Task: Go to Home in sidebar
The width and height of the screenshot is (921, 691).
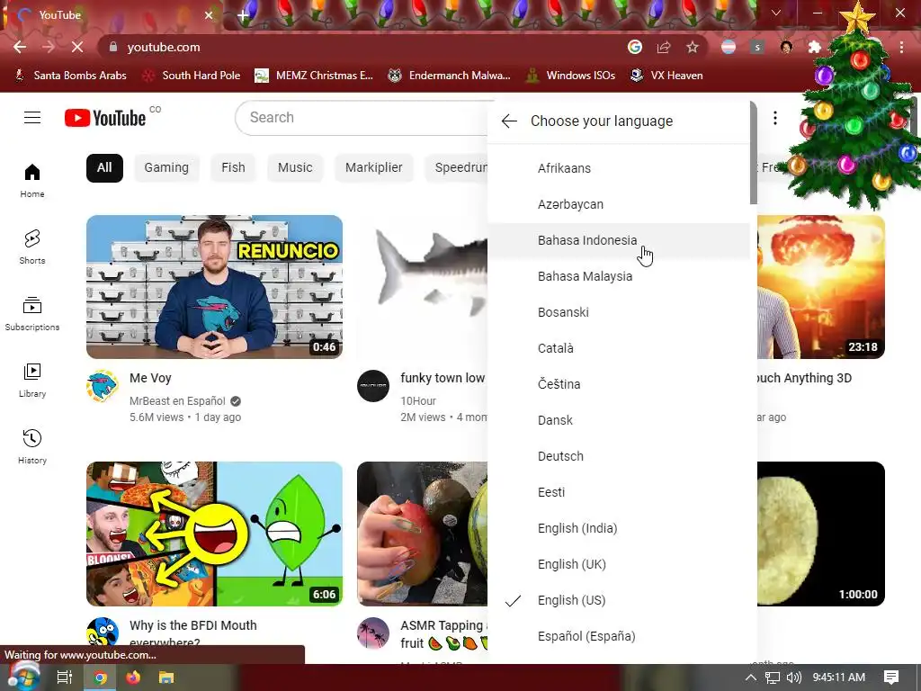Action: point(32,180)
